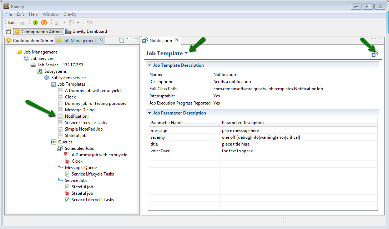This screenshot has width=389, height=229.
Task: Click the Save floppy disk icon
Action: (x=22, y=22)
